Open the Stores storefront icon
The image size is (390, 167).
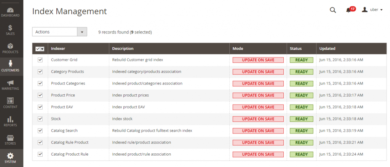click(10, 137)
